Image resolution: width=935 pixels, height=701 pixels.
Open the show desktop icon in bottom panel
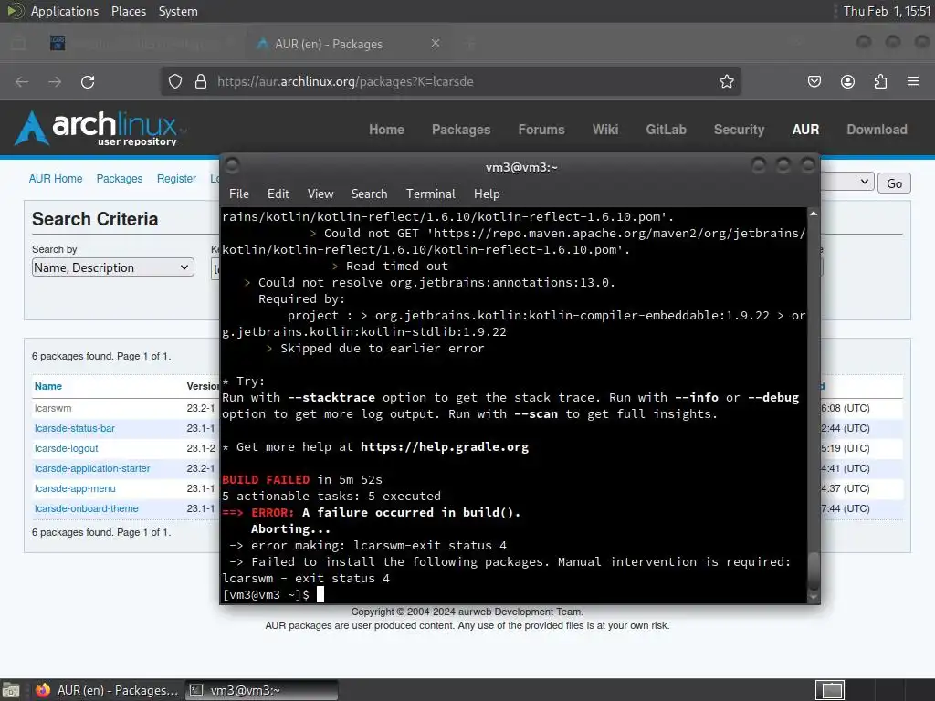(11, 690)
